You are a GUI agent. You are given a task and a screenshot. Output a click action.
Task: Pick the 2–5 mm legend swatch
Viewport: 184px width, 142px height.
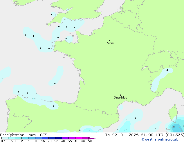(25, 138)
